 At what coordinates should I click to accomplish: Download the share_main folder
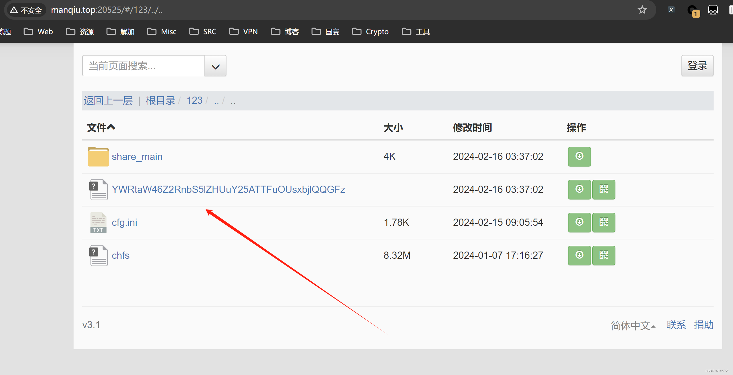click(579, 156)
